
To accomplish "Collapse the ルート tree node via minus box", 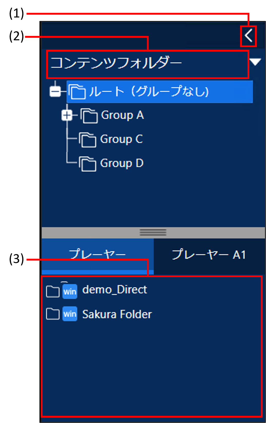I will (55, 92).
